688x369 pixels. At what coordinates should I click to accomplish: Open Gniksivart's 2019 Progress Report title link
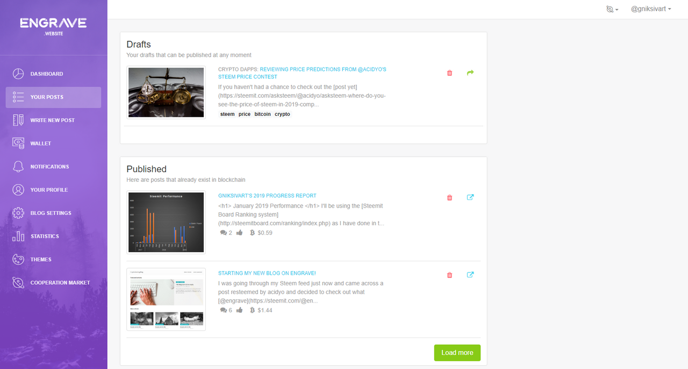(267, 196)
